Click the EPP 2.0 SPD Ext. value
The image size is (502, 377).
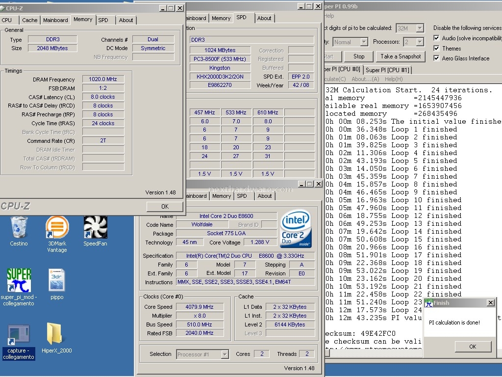pyautogui.click(x=301, y=77)
